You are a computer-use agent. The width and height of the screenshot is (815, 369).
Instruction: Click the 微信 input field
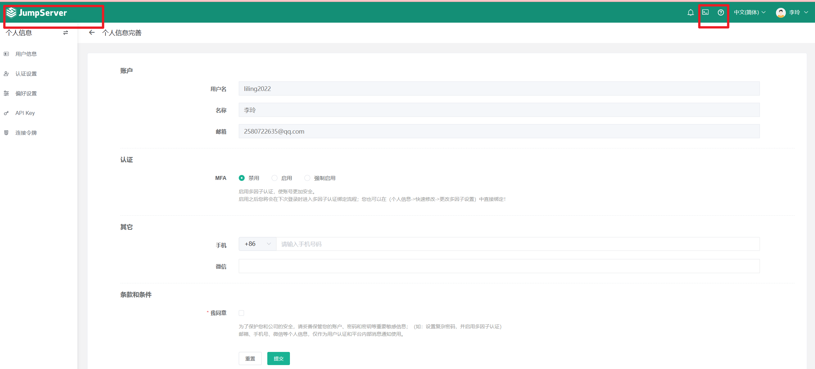coord(499,266)
